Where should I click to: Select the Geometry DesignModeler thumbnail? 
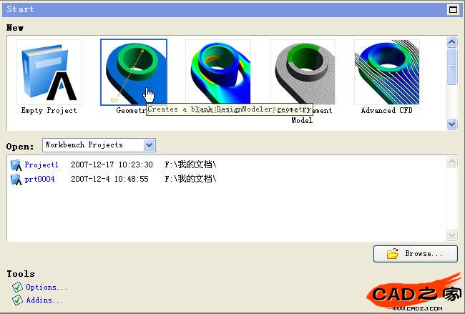coord(134,72)
